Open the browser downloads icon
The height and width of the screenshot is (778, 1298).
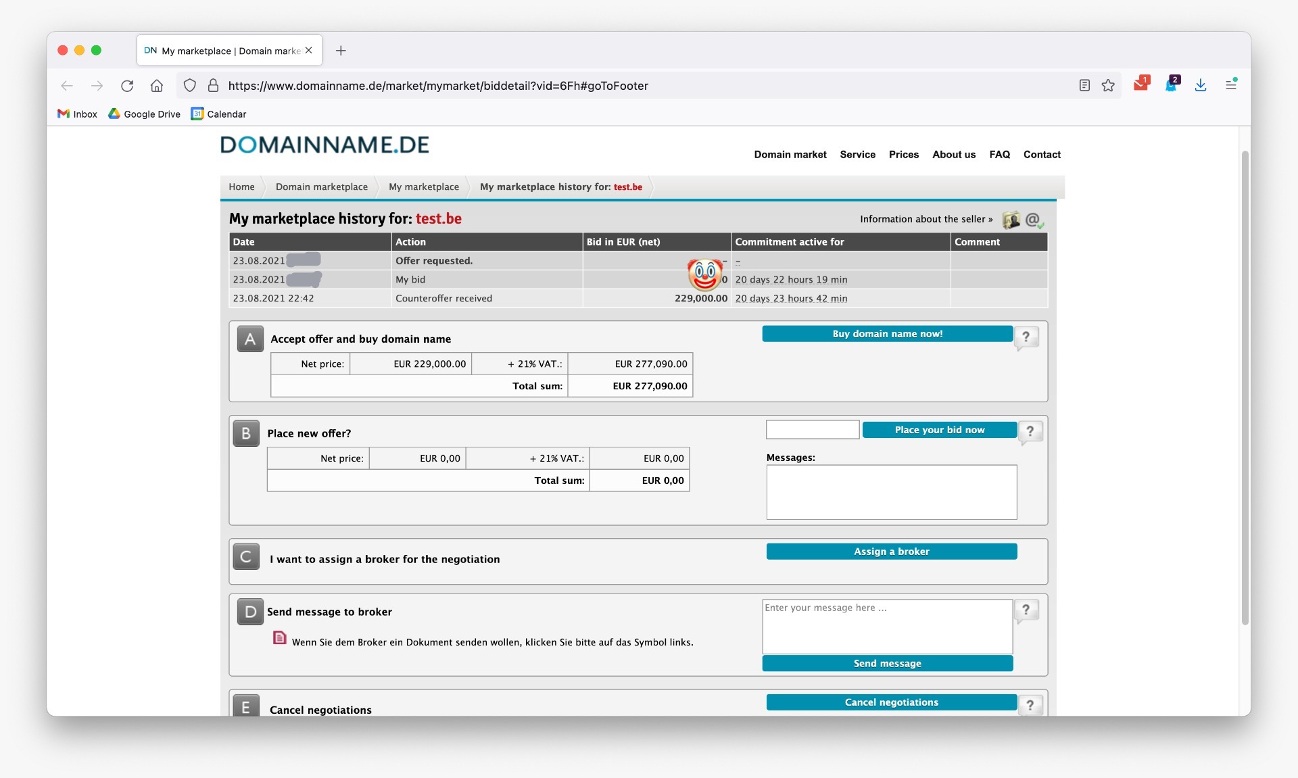(x=1200, y=85)
